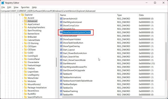
Task: Select the MountPoints2 key in tree
Action: click(x=34, y=84)
